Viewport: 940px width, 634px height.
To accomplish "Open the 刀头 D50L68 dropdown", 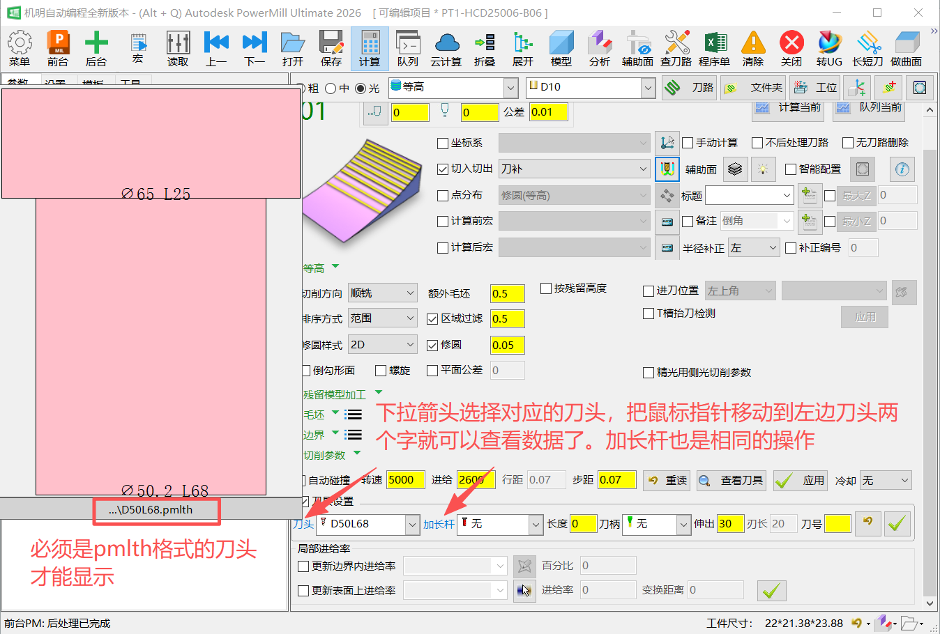I will point(413,525).
